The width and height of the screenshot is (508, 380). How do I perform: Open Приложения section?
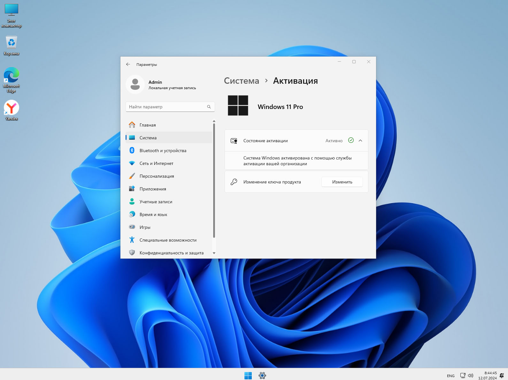point(169,189)
